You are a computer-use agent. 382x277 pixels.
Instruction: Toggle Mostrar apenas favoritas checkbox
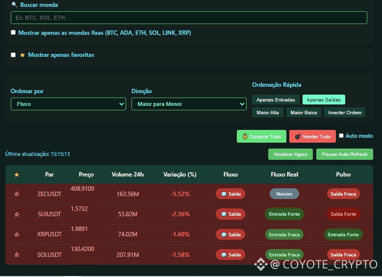(x=13, y=55)
